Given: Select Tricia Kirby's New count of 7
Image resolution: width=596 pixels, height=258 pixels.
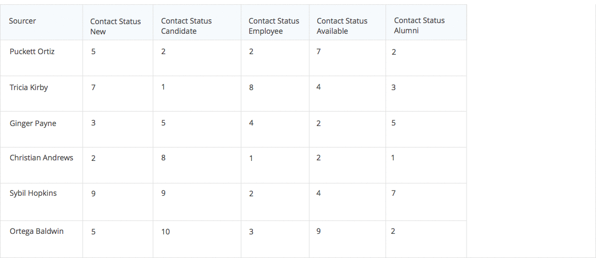Looking at the screenshot, I should pyautogui.click(x=93, y=87).
